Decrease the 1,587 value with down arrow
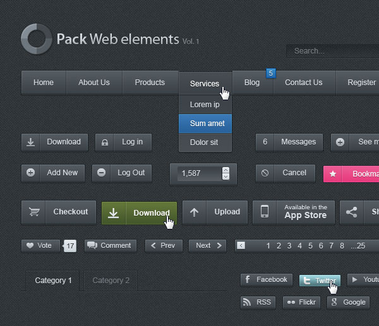Viewport: 379px width, 326px height. pyautogui.click(x=226, y=177)
